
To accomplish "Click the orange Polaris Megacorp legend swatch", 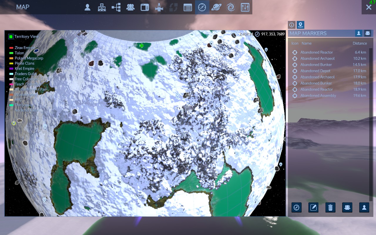I will click(x=11, y=58).
